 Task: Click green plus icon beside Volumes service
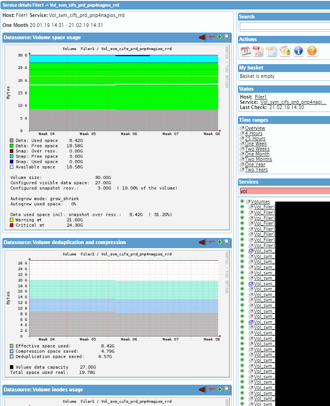[242, 201]
